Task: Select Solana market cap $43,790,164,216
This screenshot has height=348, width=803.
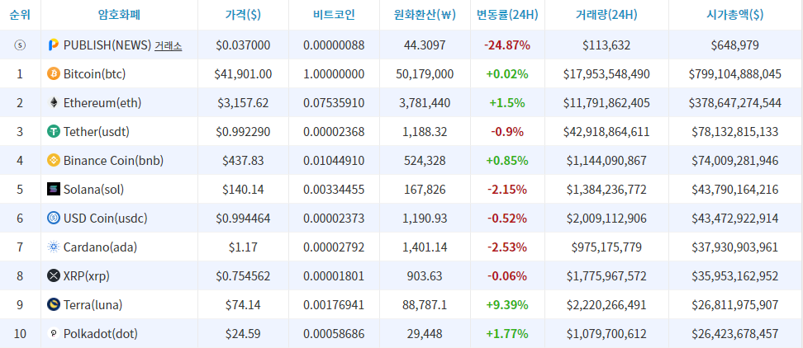Action: pos(735,190)
